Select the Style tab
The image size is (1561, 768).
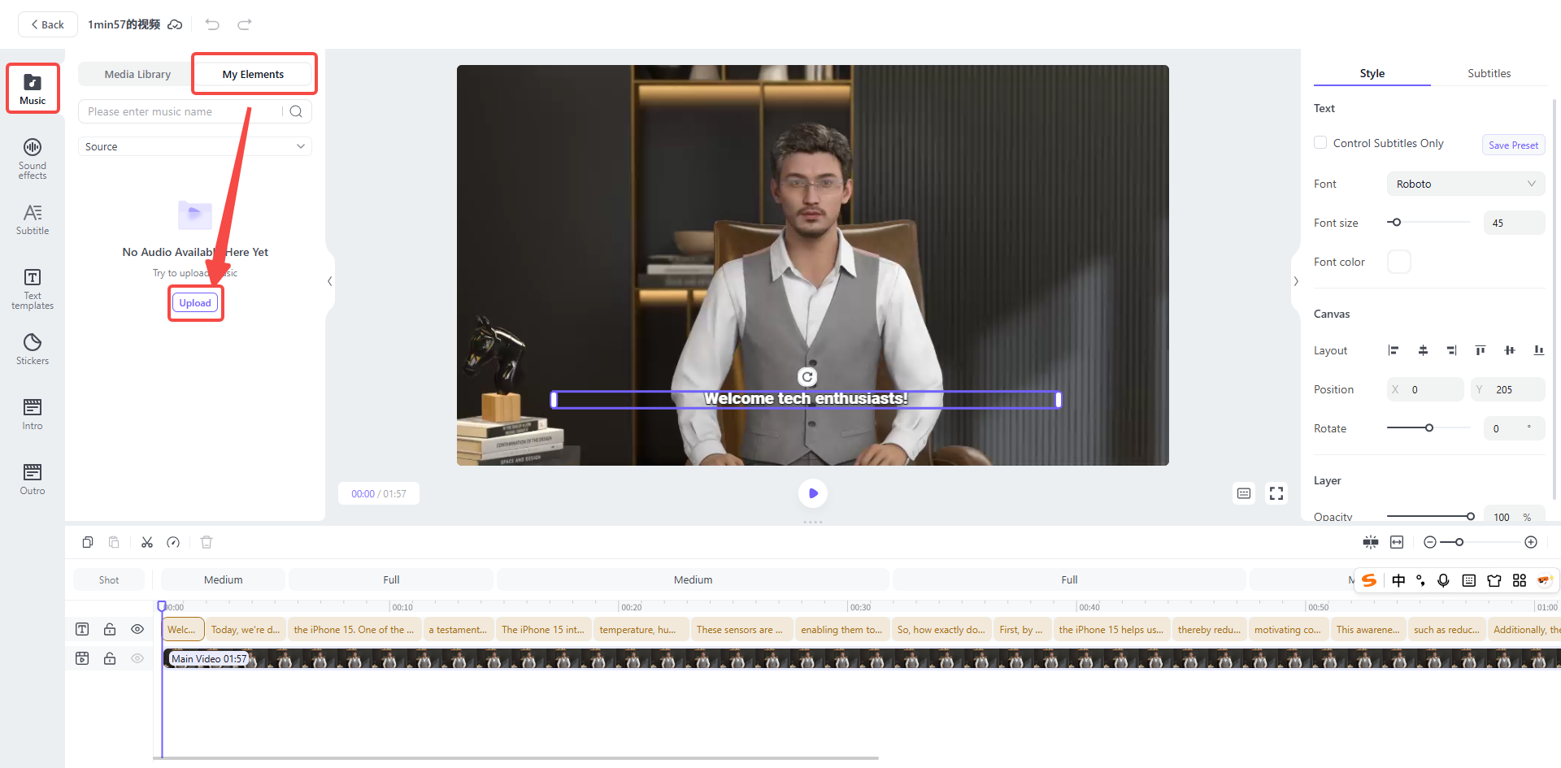[x=1372, y=73]
